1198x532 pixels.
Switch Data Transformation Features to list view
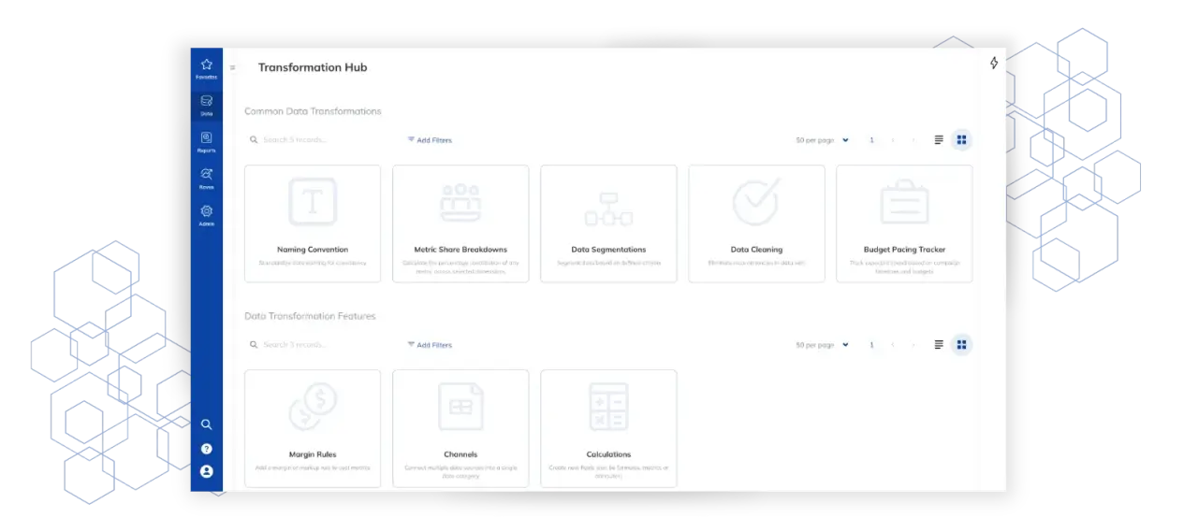pos(939,345)
